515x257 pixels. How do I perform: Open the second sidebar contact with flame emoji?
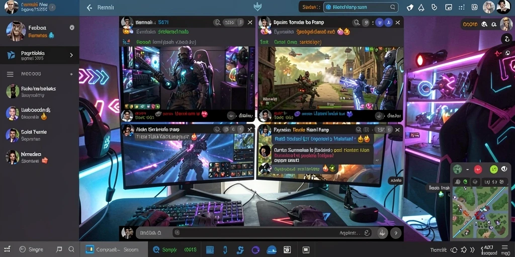(x=39, y=113)
